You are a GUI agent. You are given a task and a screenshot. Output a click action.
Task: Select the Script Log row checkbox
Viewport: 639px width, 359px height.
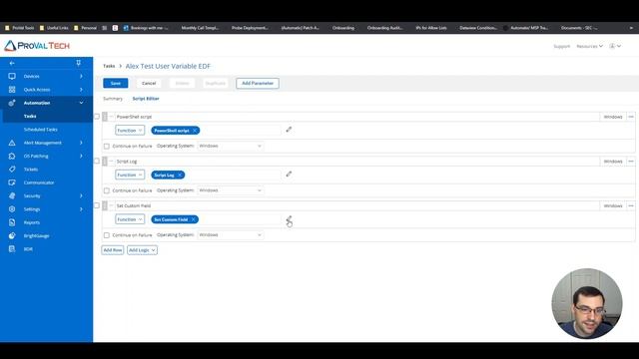coord(97,162)
